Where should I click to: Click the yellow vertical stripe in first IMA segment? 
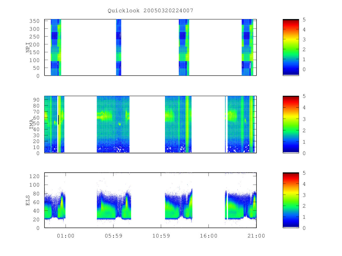coord(59,124)
